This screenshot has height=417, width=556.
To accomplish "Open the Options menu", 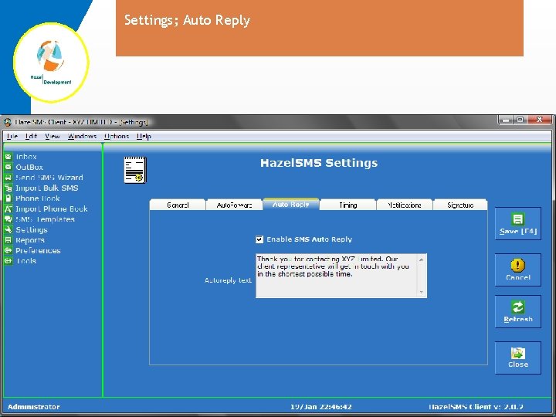I will (x=117, y=136).
